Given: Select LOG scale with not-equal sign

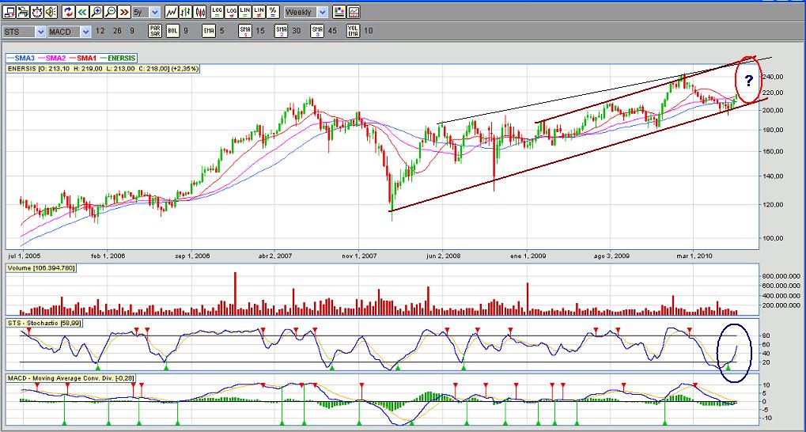Looking at the screenshot, I should [x=231, y=11].
